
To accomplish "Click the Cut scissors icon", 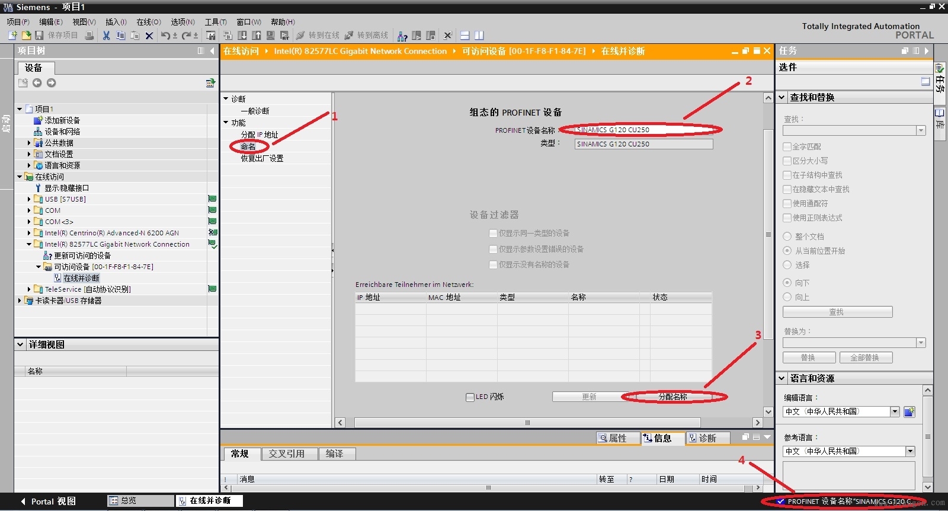I will coord(106,36).
